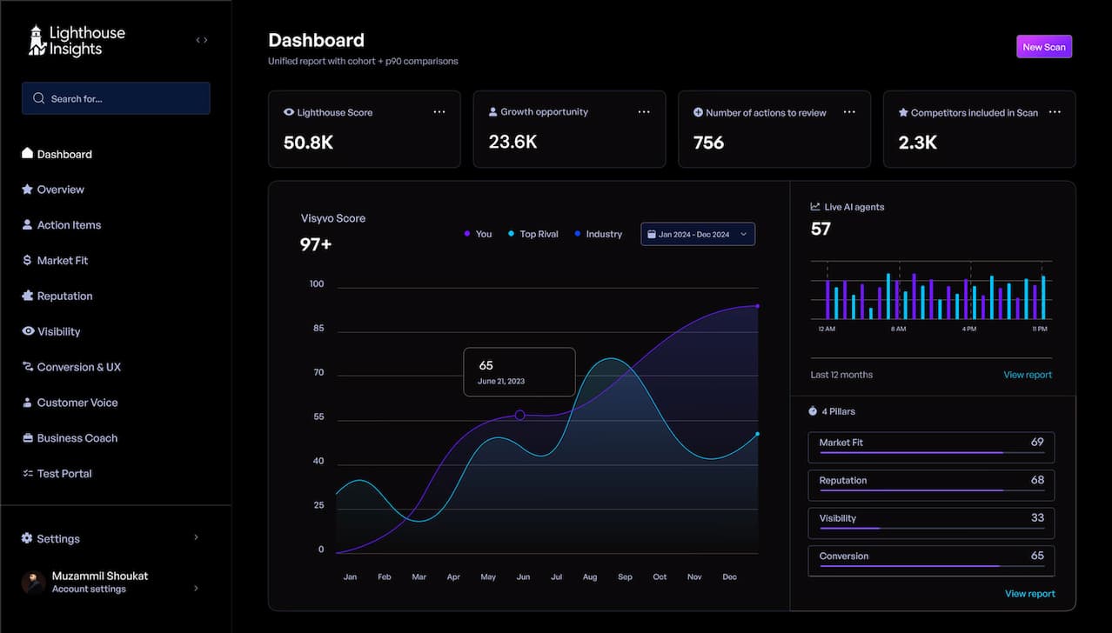
Task: Switch to the Overview section
Action: 60,189
